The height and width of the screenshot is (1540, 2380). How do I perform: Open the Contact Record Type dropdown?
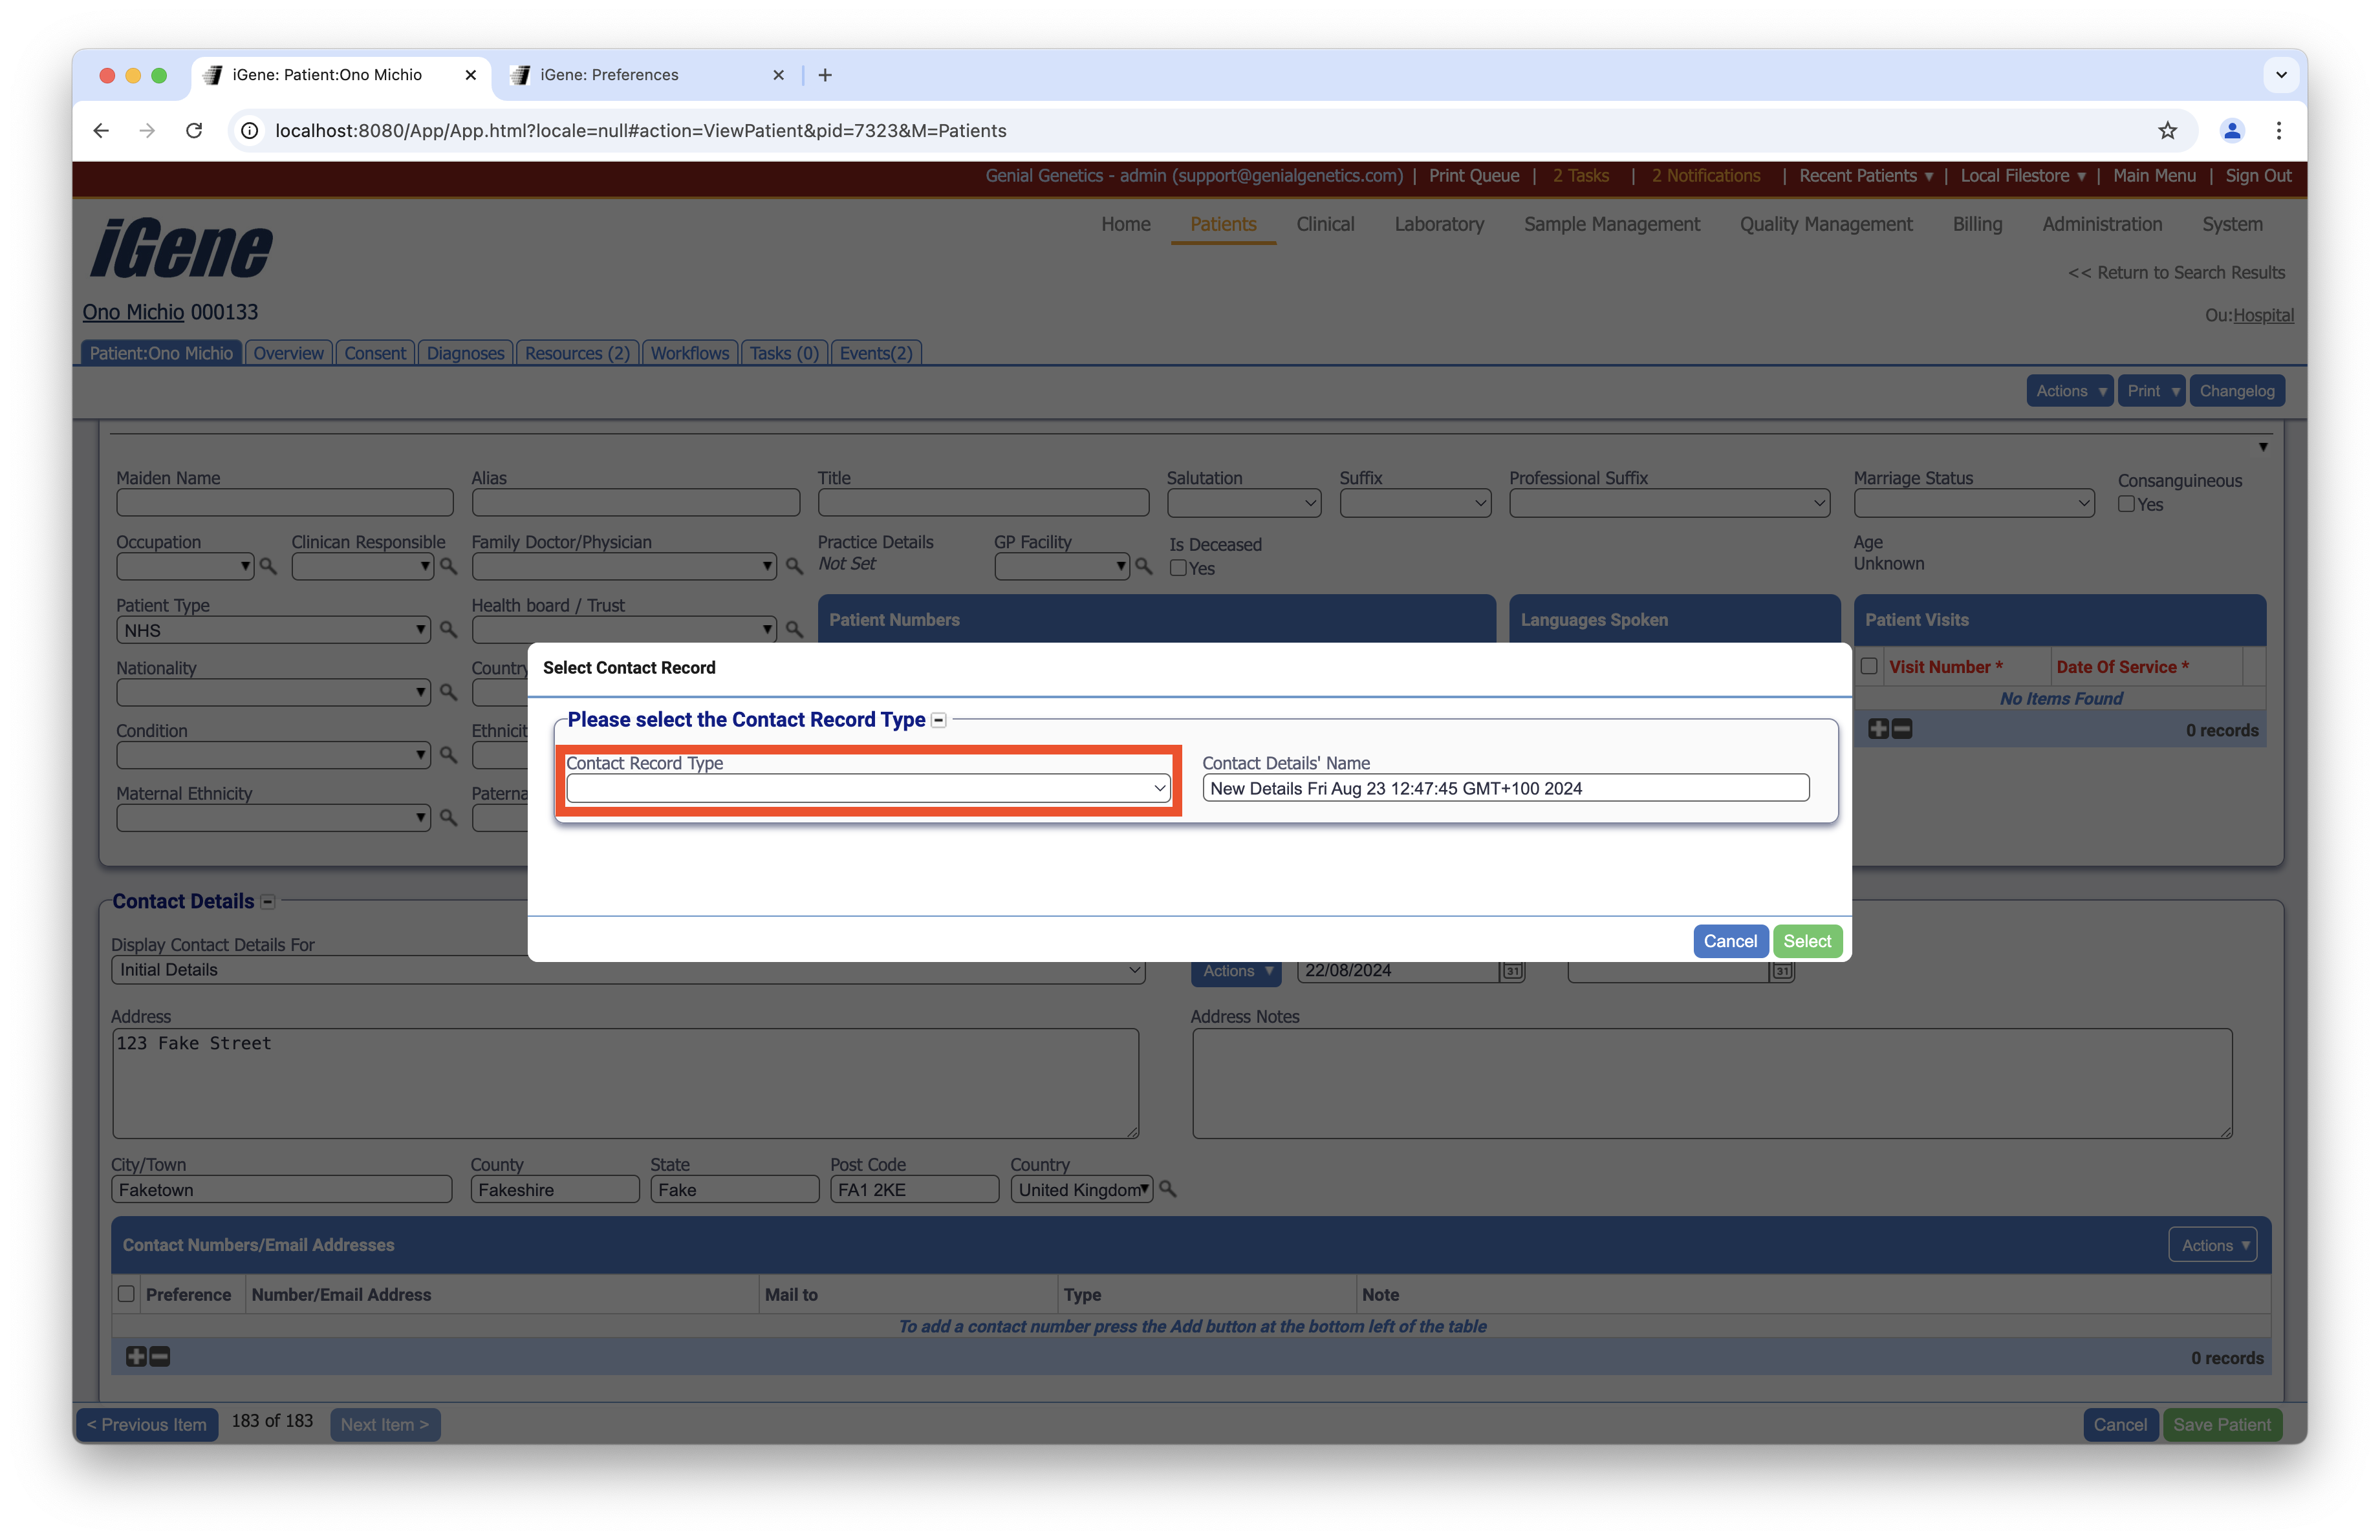pos(868,789)
